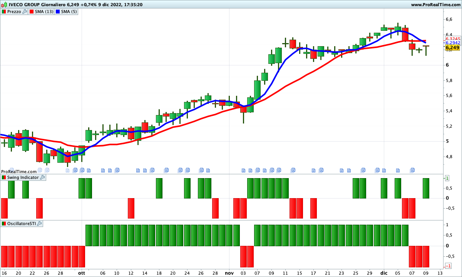The height and width of the screenshot is (277, 462).
Task: Click the '13' label at the time axis end
Action: (441, 272)
